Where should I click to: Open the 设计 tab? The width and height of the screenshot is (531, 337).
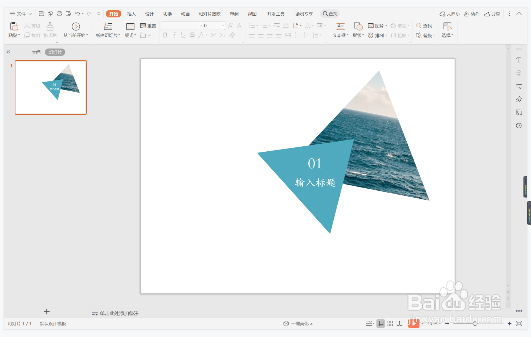[x=149, y=14]
